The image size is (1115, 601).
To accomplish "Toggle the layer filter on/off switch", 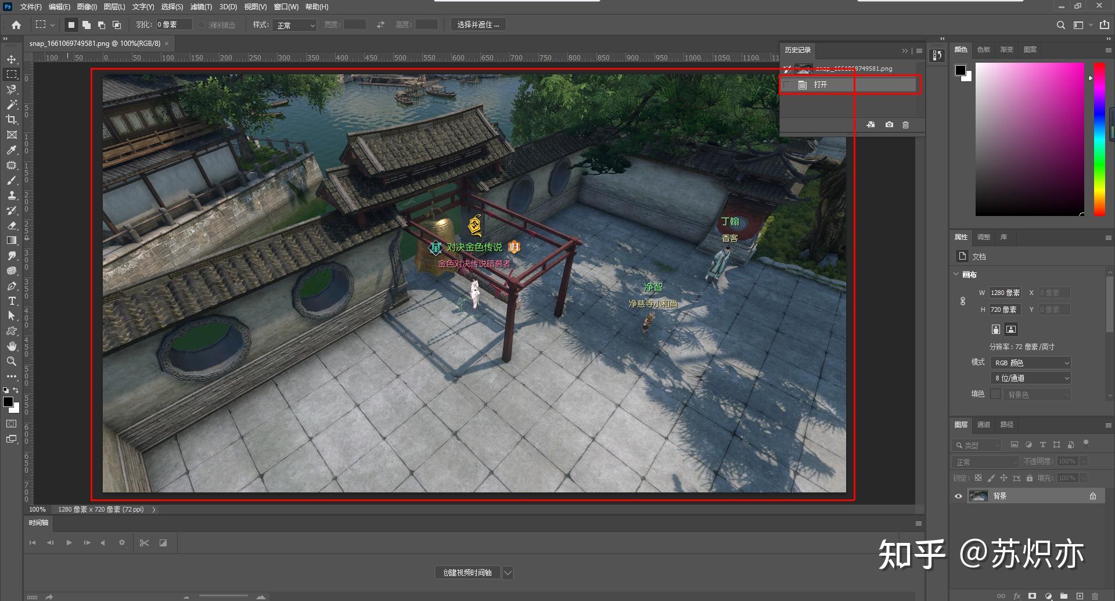I will pos(1085,444).
